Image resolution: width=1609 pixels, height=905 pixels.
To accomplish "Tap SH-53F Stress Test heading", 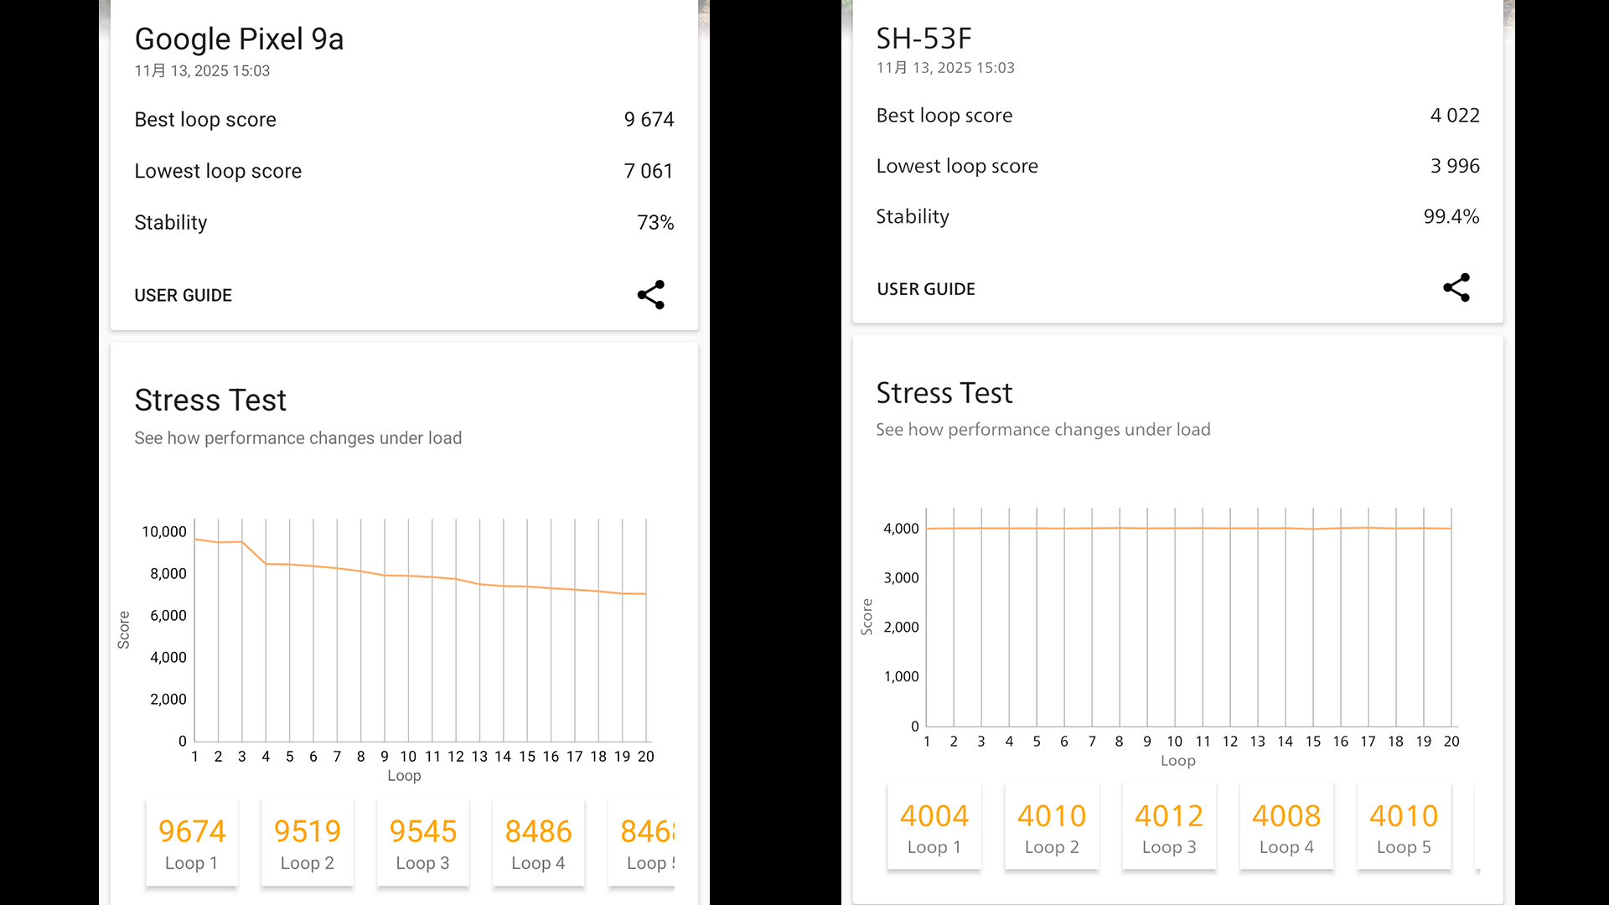I will (944, 393).
